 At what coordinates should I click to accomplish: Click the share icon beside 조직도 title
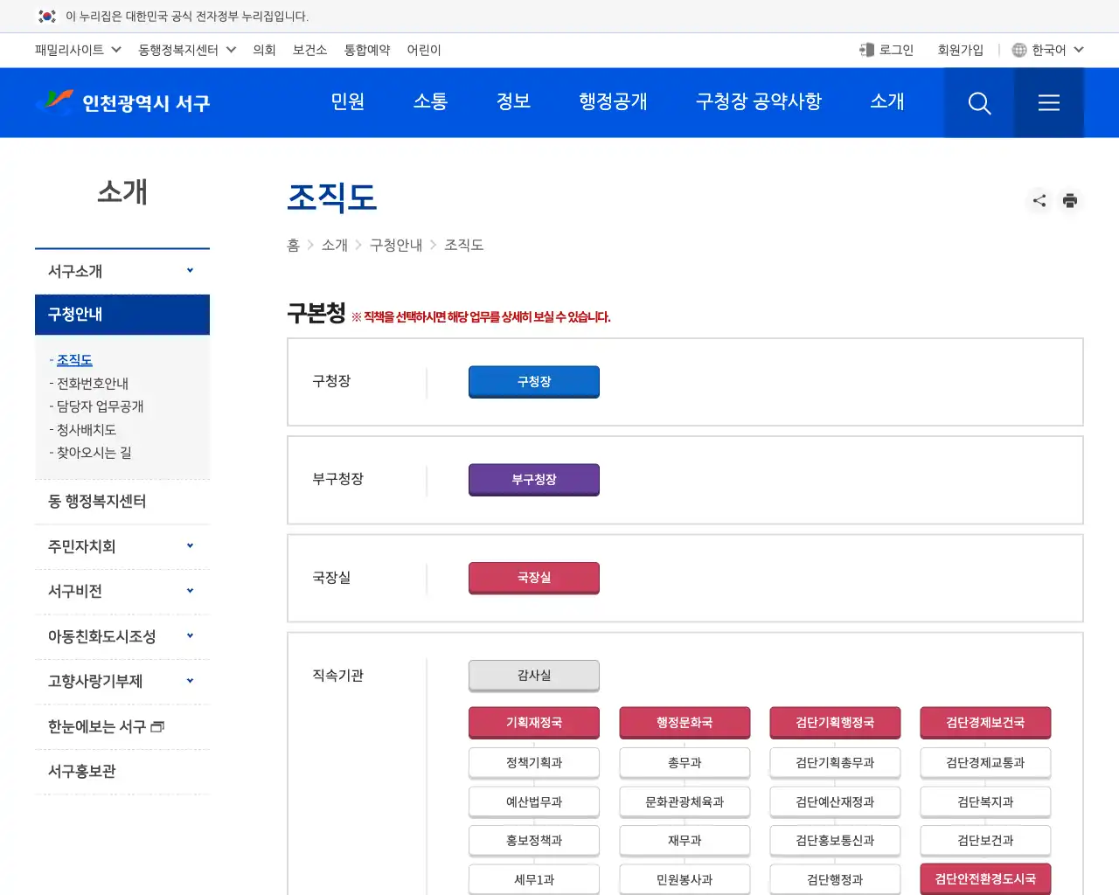1039,200
